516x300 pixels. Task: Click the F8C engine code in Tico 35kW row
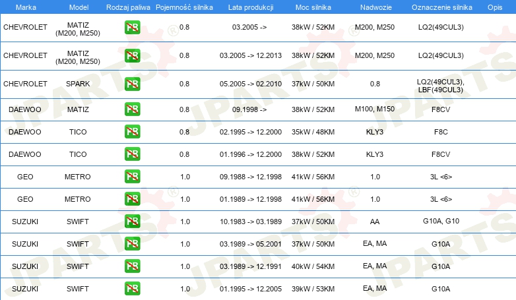tap(441, 132)
